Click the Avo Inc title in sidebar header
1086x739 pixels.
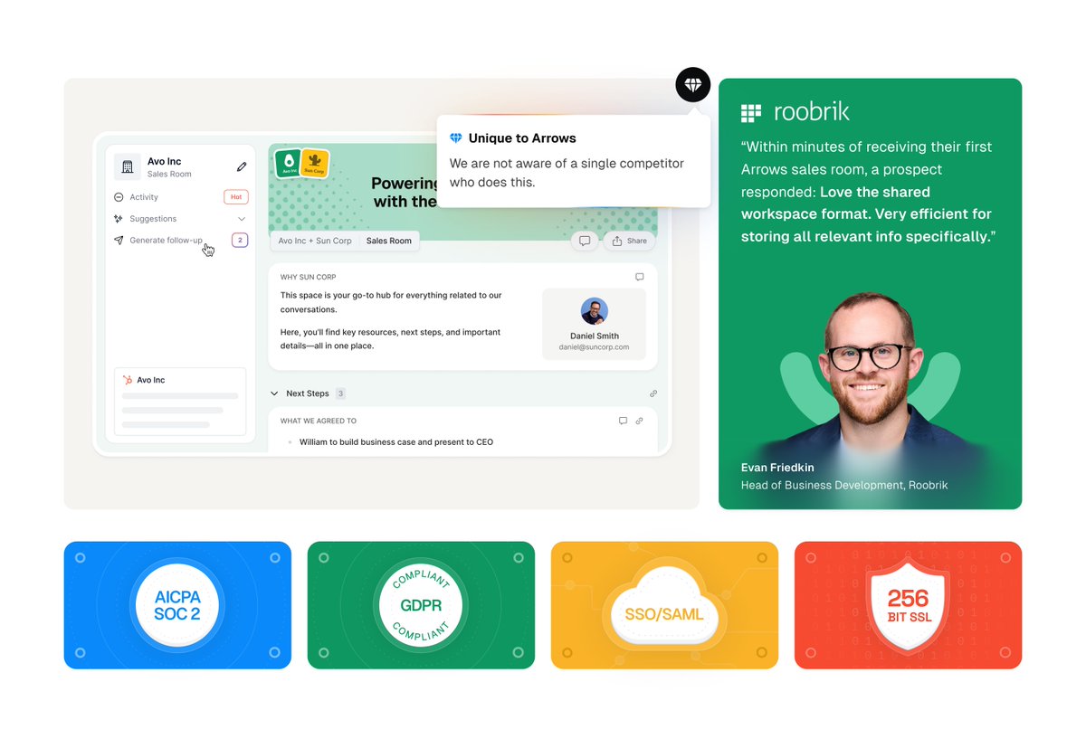click(x=165, y=161)
